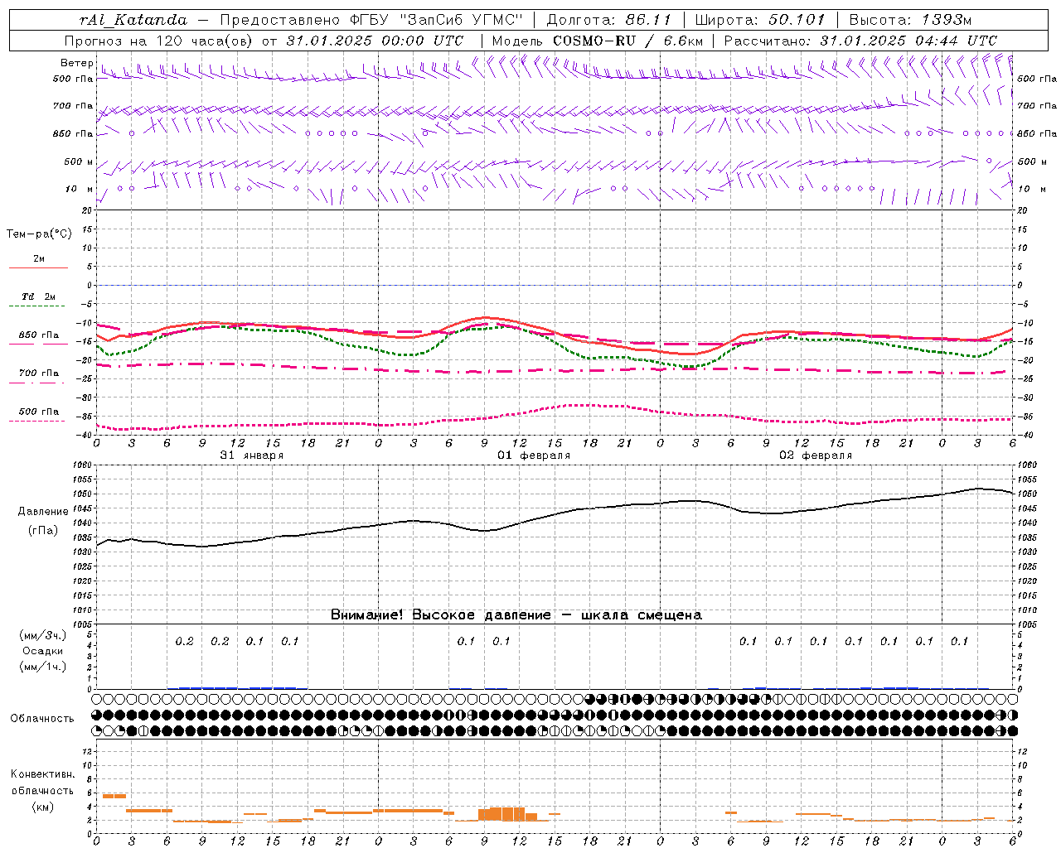The width and height of the screenshot is (1061, 848).
Task: Click the Долгота: 86.11 value
Action: coord(608,20)
